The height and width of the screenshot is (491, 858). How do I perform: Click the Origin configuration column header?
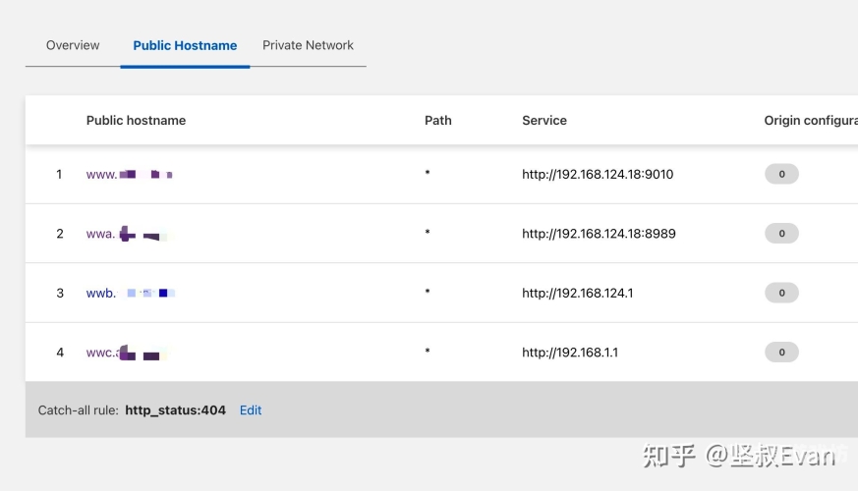tap(809, 121)
